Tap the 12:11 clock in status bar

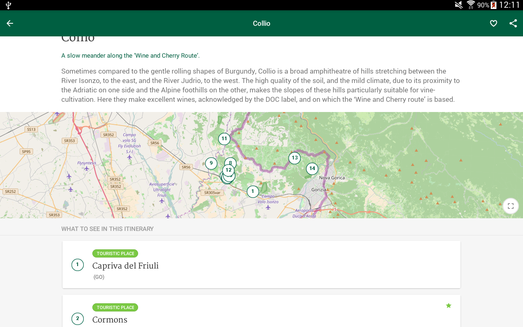pyautogui.click(x=510, y=5)
